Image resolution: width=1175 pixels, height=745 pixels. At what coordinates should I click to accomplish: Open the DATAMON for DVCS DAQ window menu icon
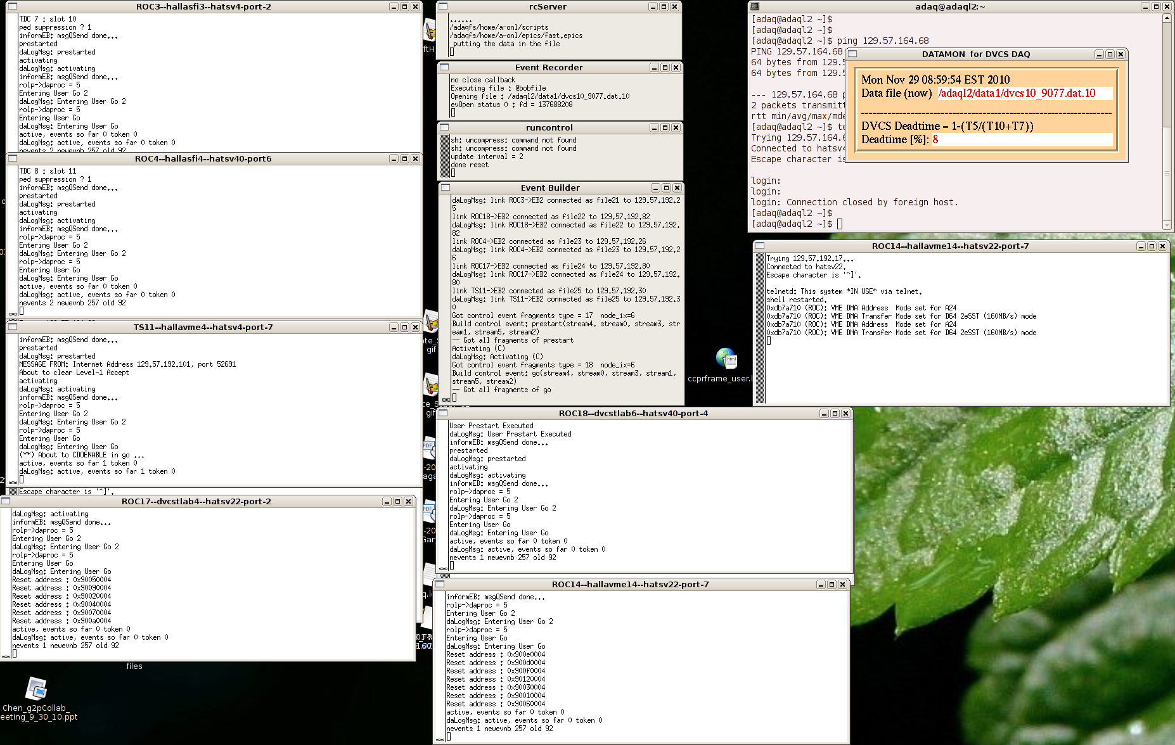[x=852, y=54]
